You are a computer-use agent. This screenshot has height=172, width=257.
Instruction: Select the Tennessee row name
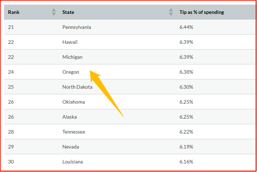(x=74, y=132)
